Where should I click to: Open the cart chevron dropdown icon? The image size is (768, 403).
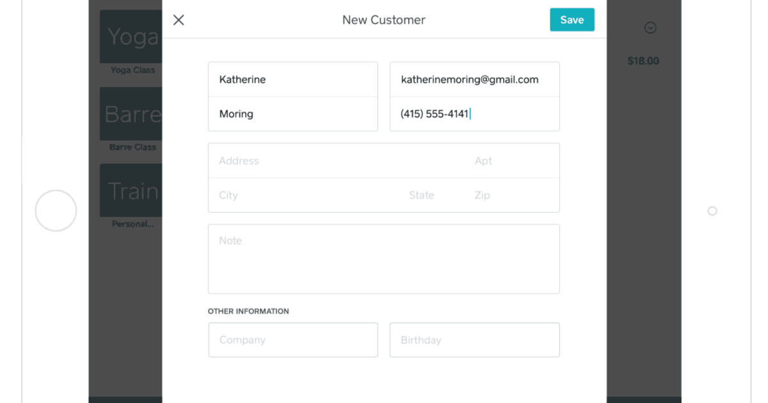(650, 28)
